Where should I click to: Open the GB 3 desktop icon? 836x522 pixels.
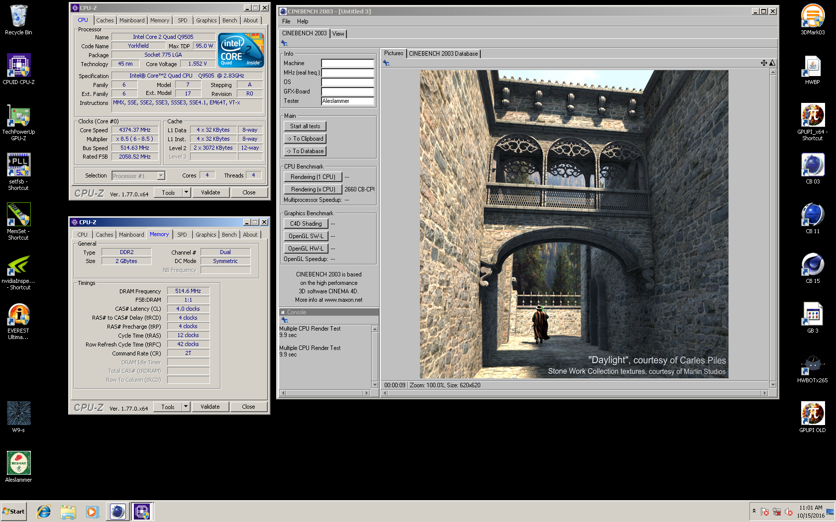[813, 318]
